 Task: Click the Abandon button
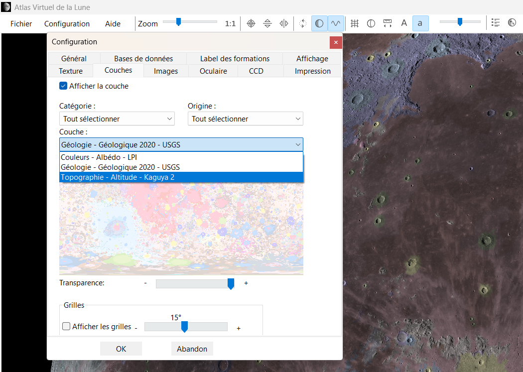coord(192,349)
